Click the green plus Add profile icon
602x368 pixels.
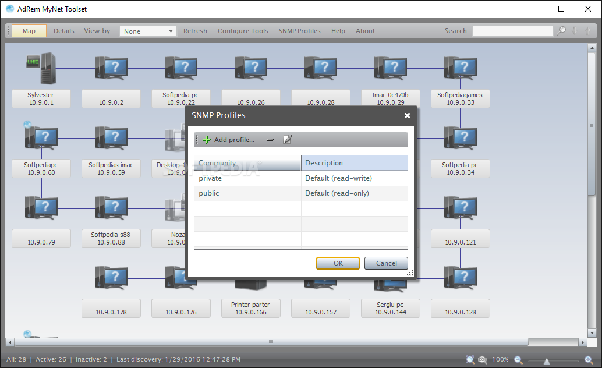[207, 140]
